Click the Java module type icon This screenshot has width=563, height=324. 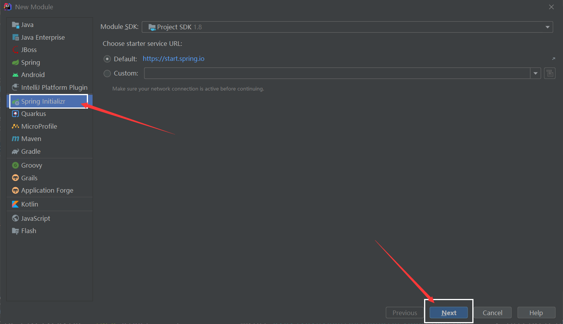15,25
